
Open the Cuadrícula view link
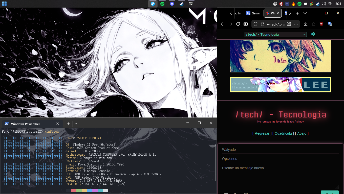click(x=283, y=133)
